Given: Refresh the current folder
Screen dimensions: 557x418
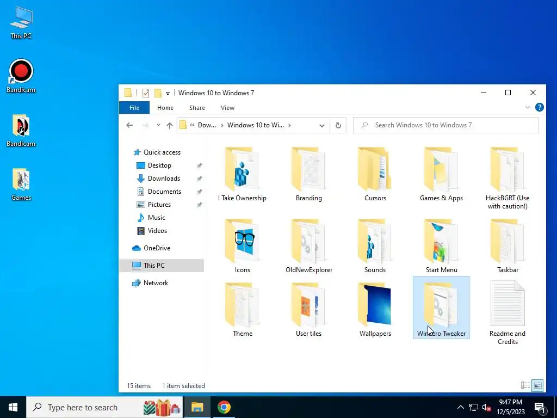Looking at the screenshot, I should point(338,125).
